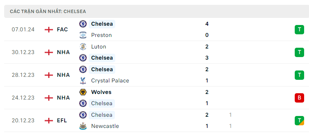Click green T badge for Preston match
Image resolution: width=309 pixels, height=135 pixels.
[299, 29]
